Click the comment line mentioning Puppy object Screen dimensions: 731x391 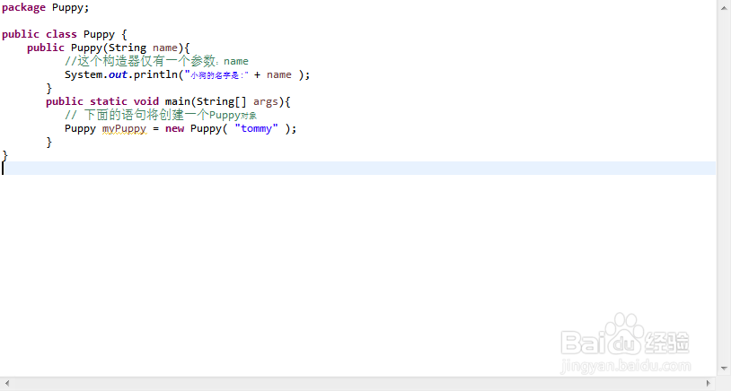[161, 116]
